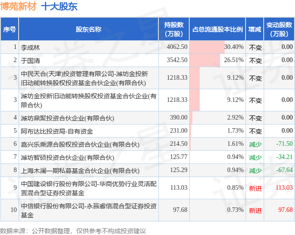Click 新进 in the 中信银行 row
Viewport: 295px width, 235px height.
tap(256, 211)
